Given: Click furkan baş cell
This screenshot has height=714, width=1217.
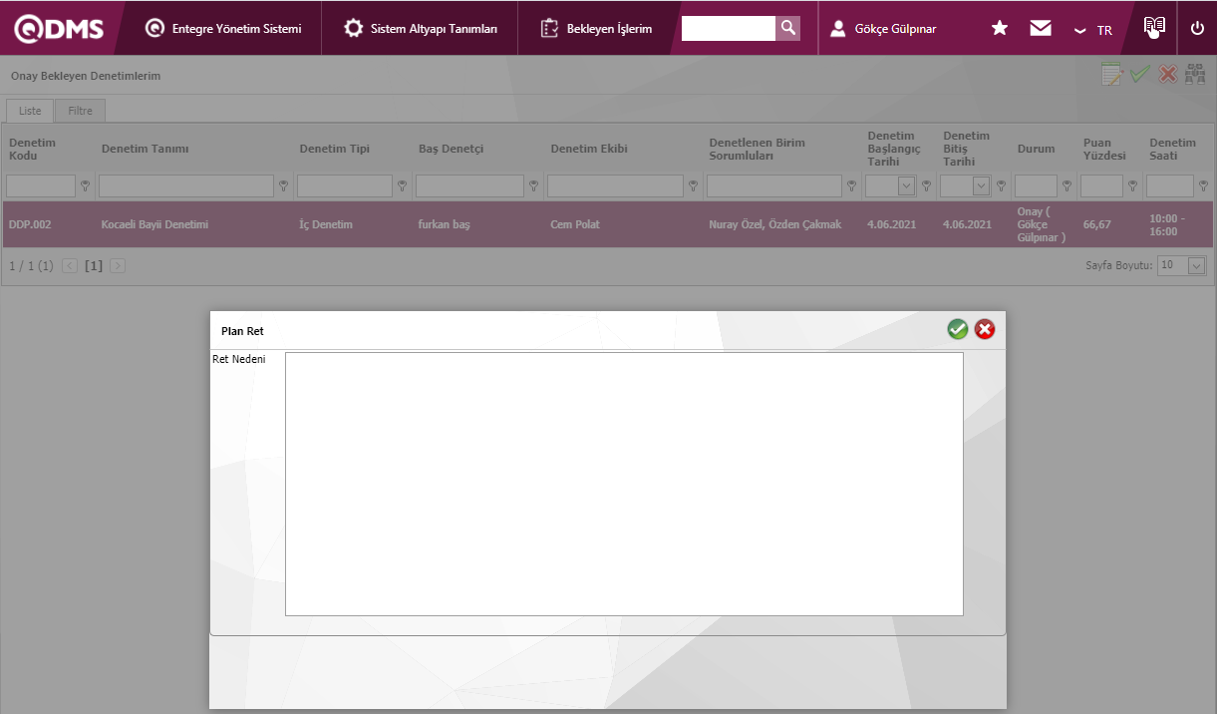Looking at the screenshot, I should (x=444, y=224).
